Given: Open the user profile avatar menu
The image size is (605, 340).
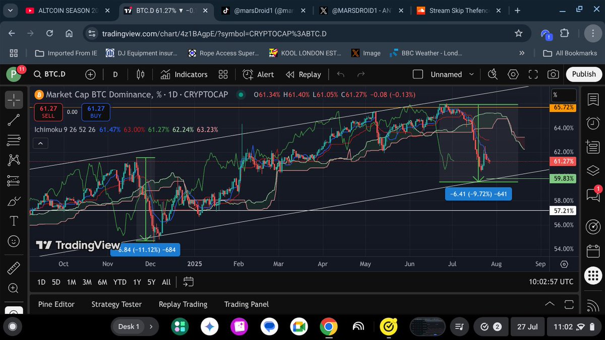Looking at the screenshot, I should point(14,75).
